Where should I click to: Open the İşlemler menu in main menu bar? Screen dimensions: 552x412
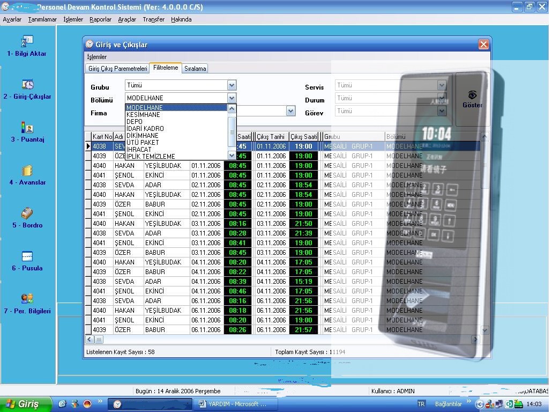pos(73,19)
